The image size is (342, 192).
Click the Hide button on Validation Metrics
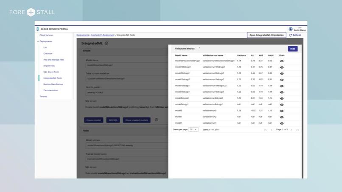pos(292,49)
